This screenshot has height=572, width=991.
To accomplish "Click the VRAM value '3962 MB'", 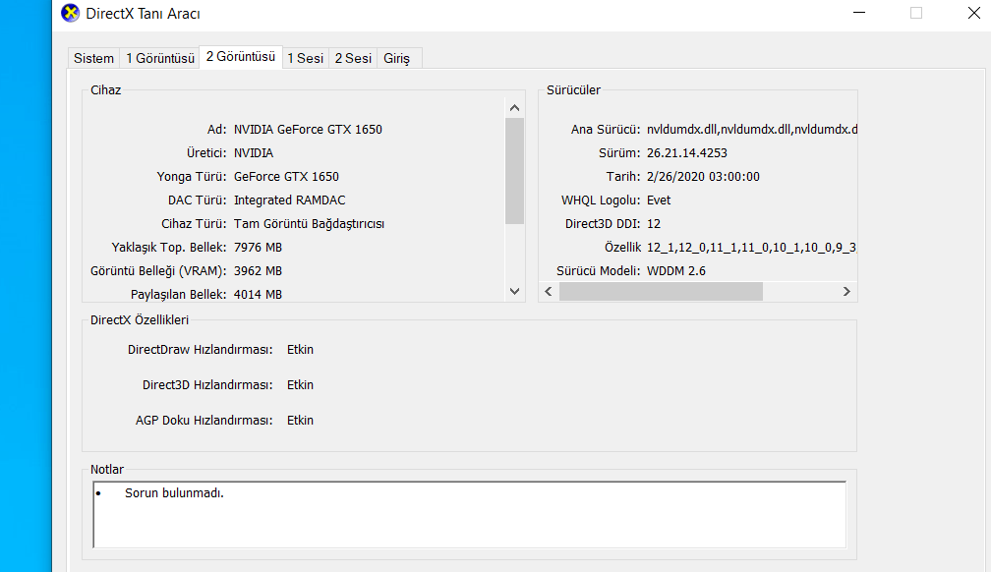I will point(258,271).
